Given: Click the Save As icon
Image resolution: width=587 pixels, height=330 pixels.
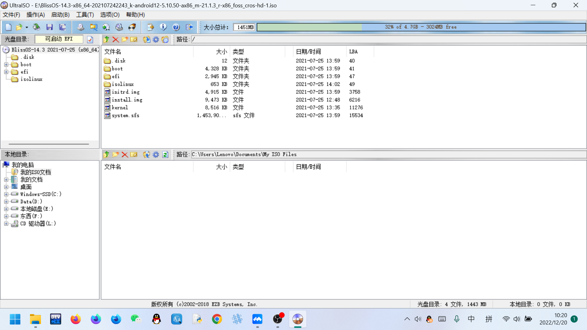Looking at the screenshot, I should (63, 27).
